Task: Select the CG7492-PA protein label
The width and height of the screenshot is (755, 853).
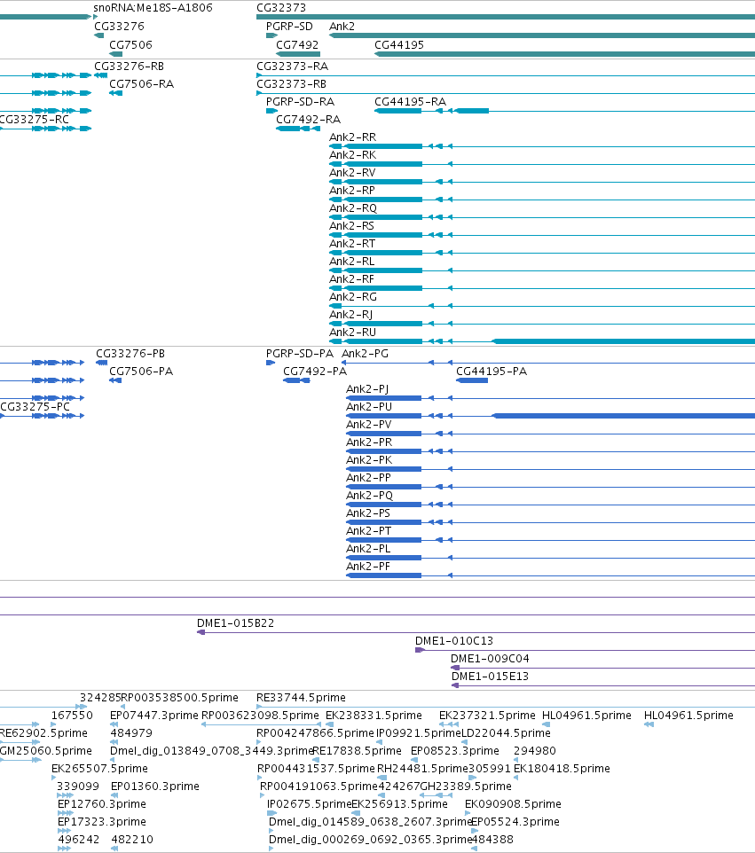Action: tap(315, 372)
